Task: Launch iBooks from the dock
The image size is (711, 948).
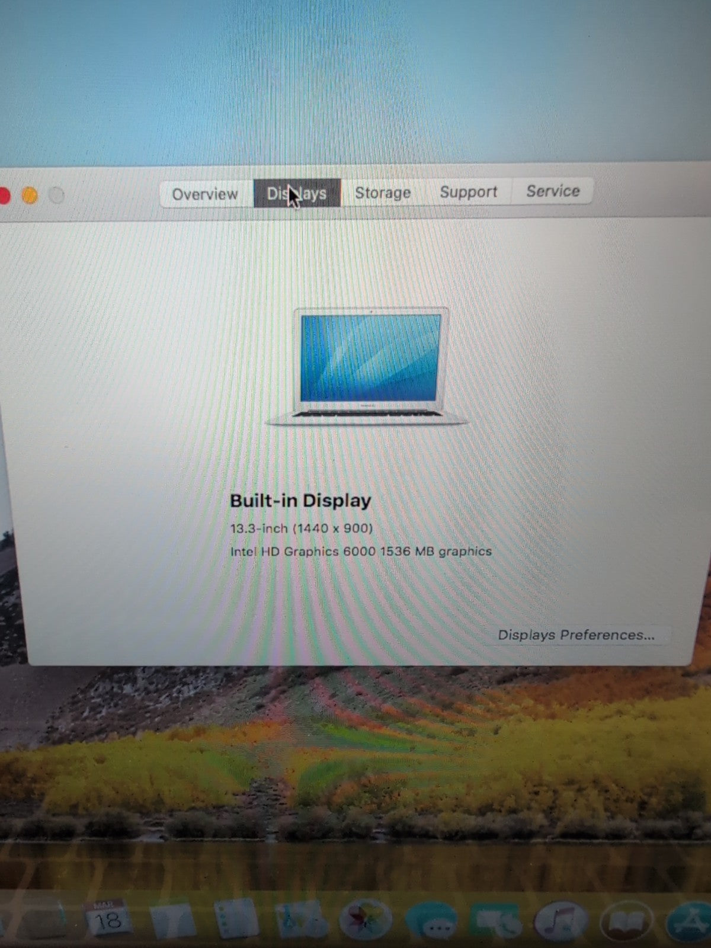Action: click(626, 922)
